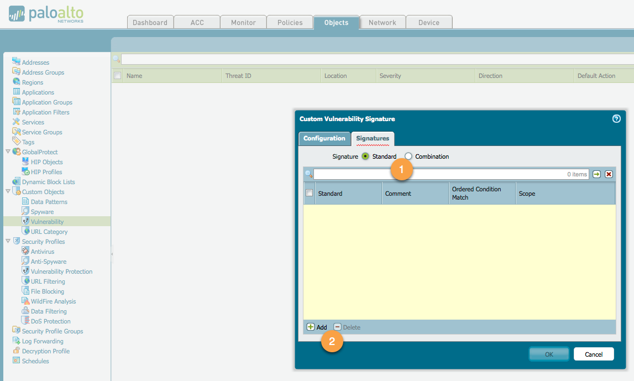Collapse the GlobalProtect tree section

8,152
